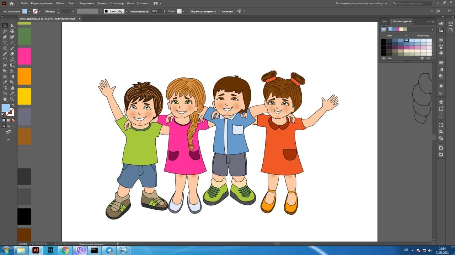Image resolution: width=455 pixels, height=255 pixels.
Task: Select the Gradient tool
Action: click(x=12, y=76)
